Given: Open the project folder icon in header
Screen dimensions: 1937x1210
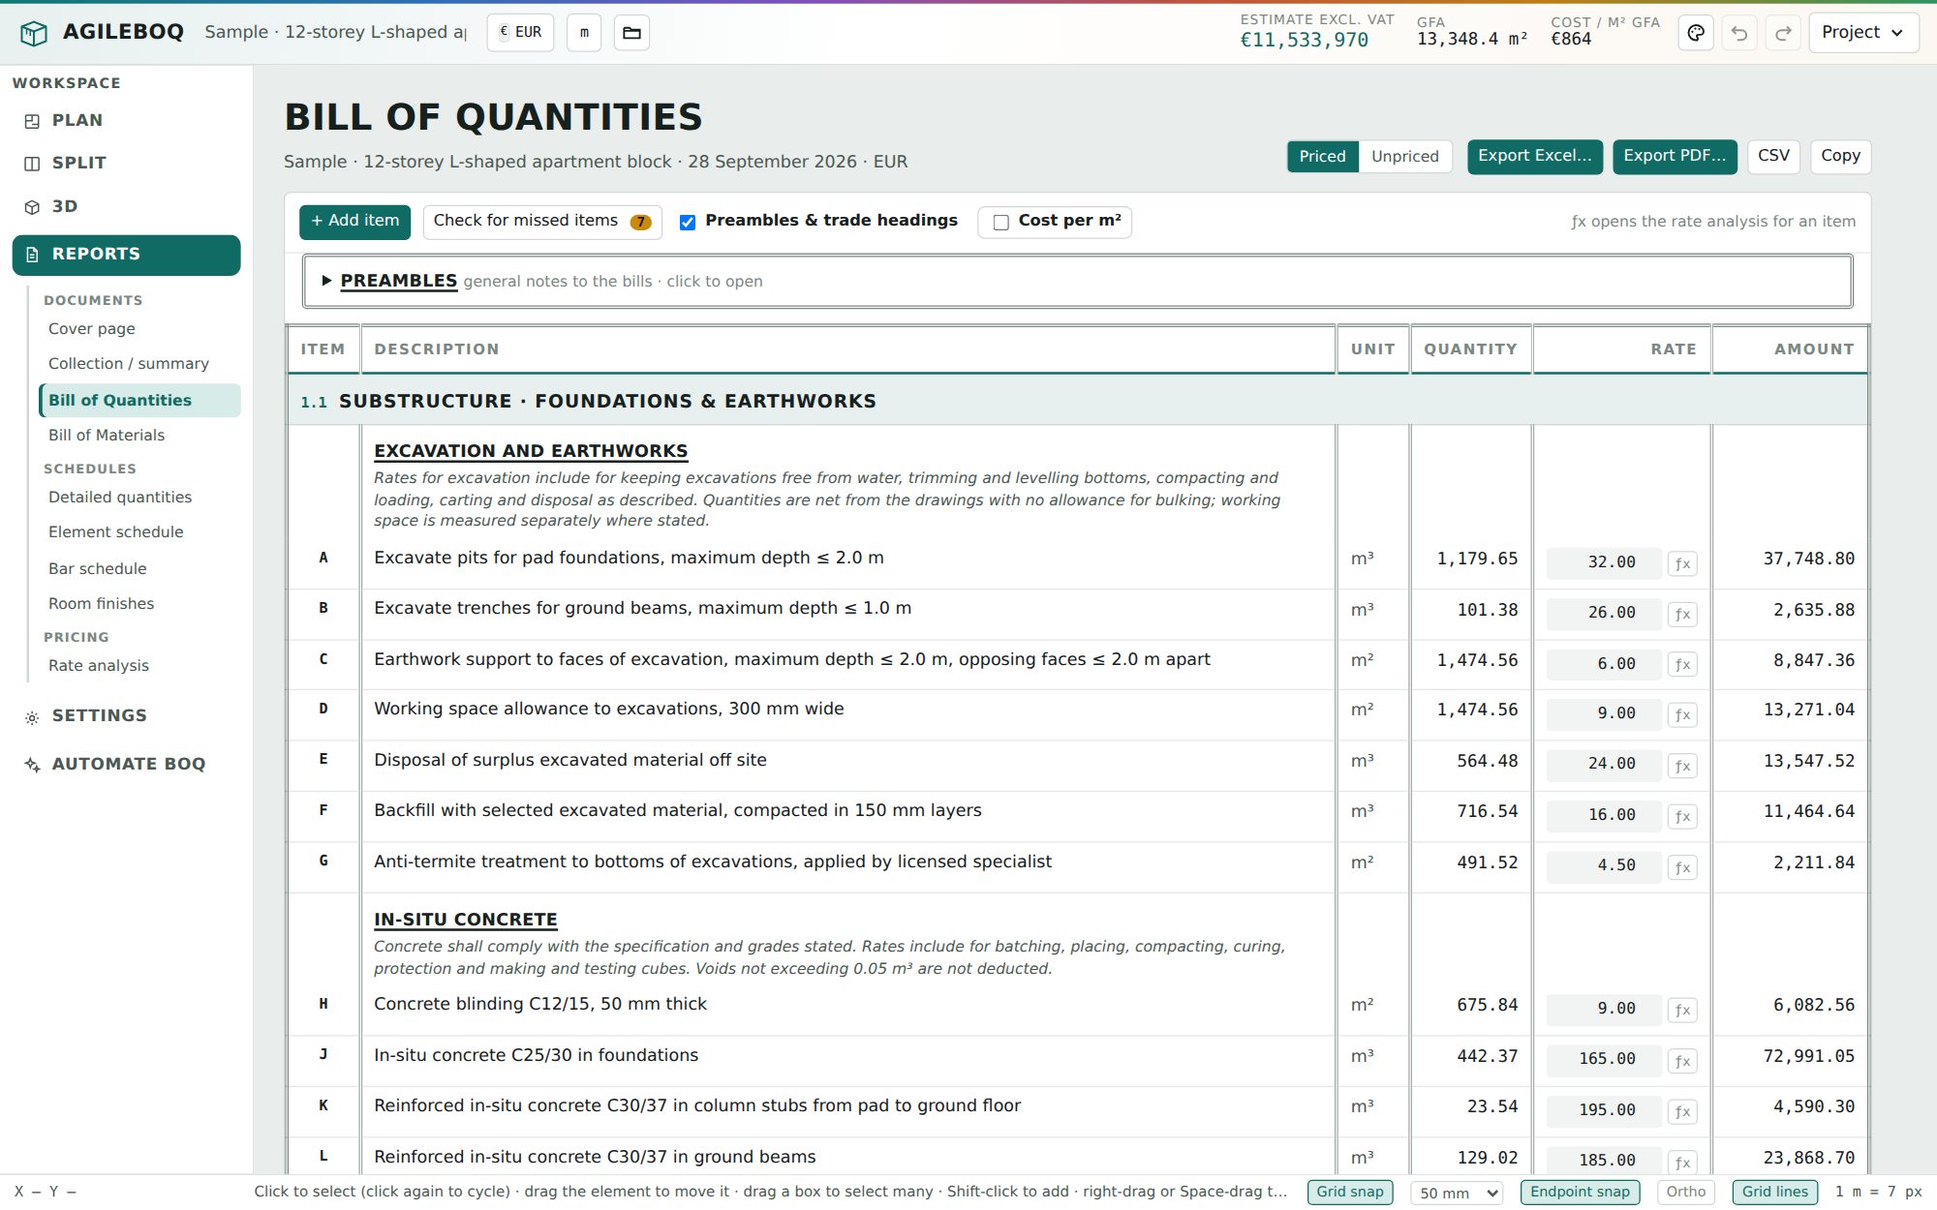Looking at the screenshot, I should pyautogui.click(x=631, y=33).
